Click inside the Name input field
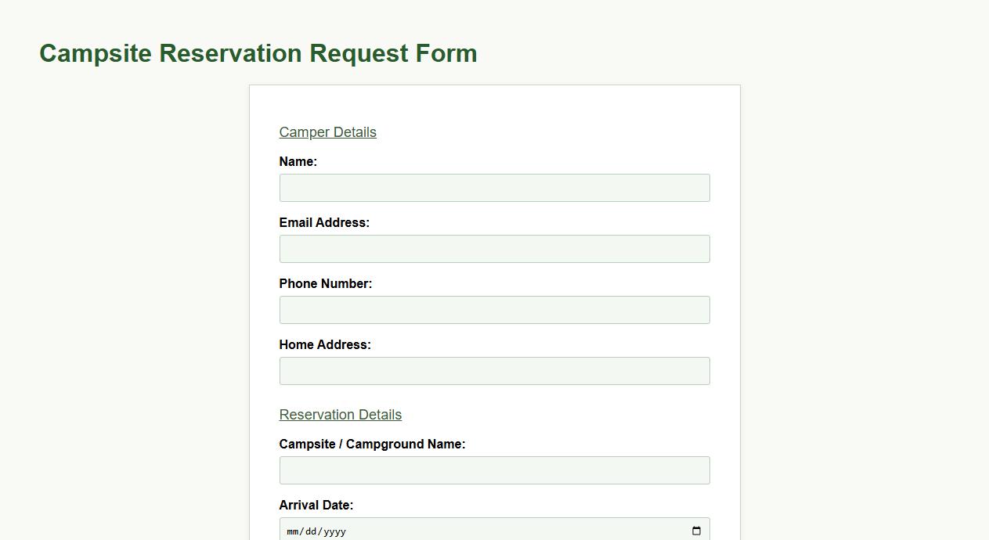Image resolution: width=989 pixels, height=540 pixels. tap(494, 187)
